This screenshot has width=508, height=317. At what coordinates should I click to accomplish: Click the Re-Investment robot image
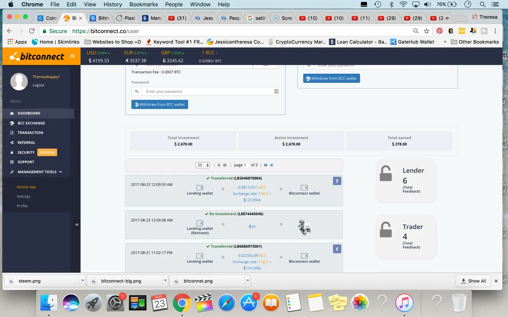coord(304,227)
